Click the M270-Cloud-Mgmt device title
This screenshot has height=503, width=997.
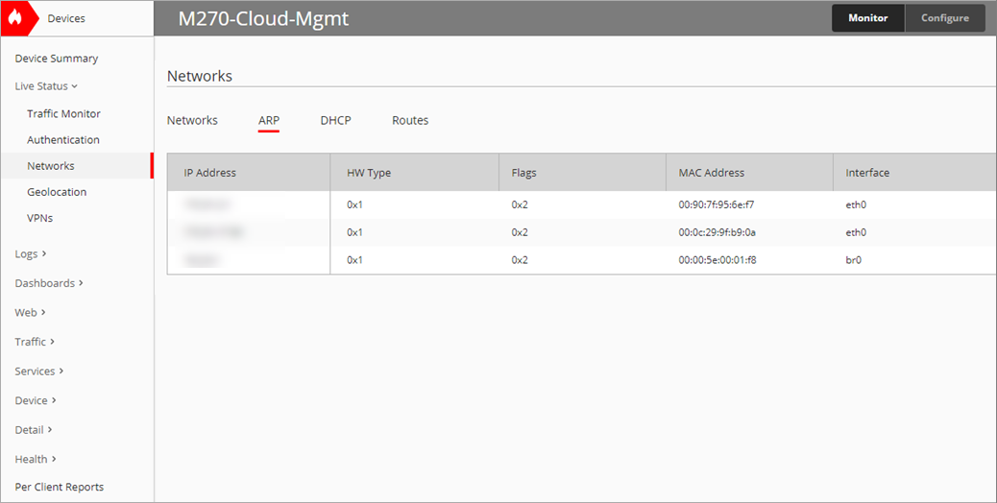263,18
